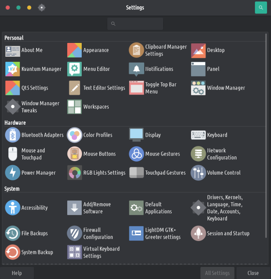Open the Kvantum Manager icon

(x=12, y=69)
